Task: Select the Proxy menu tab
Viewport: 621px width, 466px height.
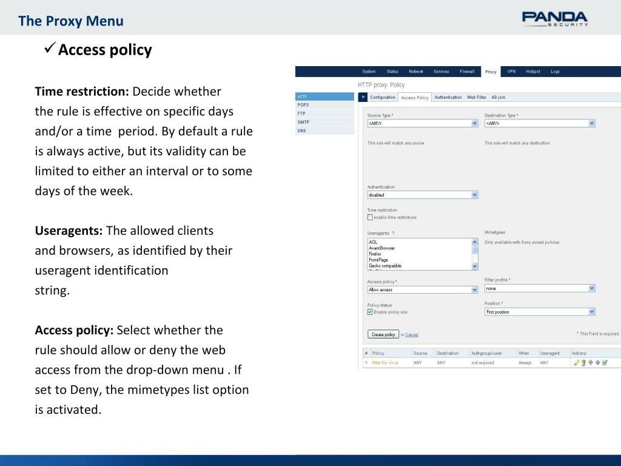Action: click(x=491, y=72)
